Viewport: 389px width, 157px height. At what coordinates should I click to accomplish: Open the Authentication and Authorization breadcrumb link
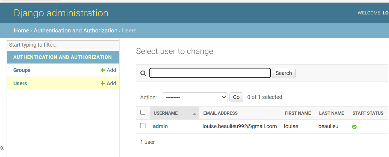76,31
